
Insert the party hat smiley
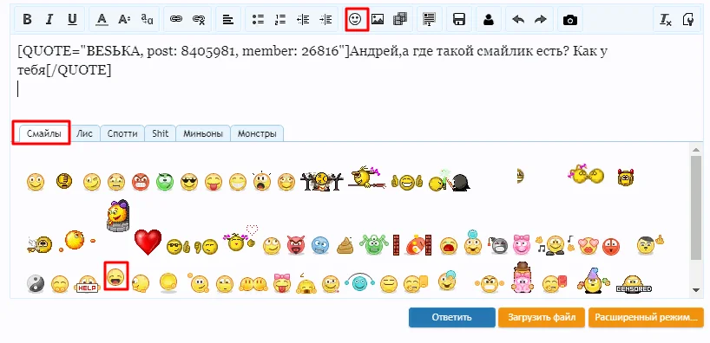coord(593,280)
